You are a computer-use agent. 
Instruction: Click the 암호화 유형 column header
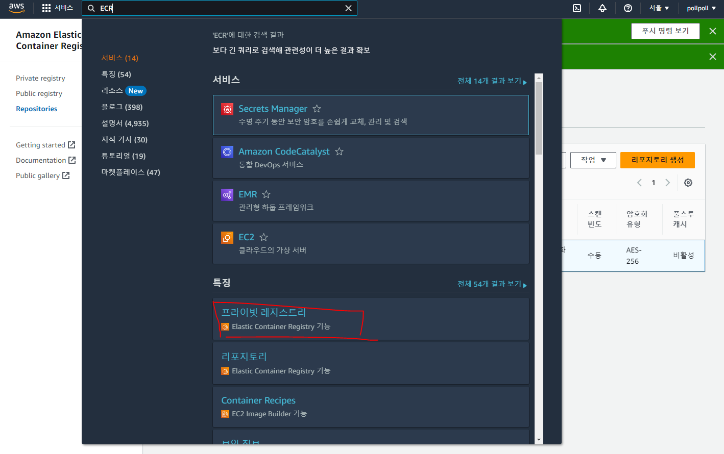(637, 219)
